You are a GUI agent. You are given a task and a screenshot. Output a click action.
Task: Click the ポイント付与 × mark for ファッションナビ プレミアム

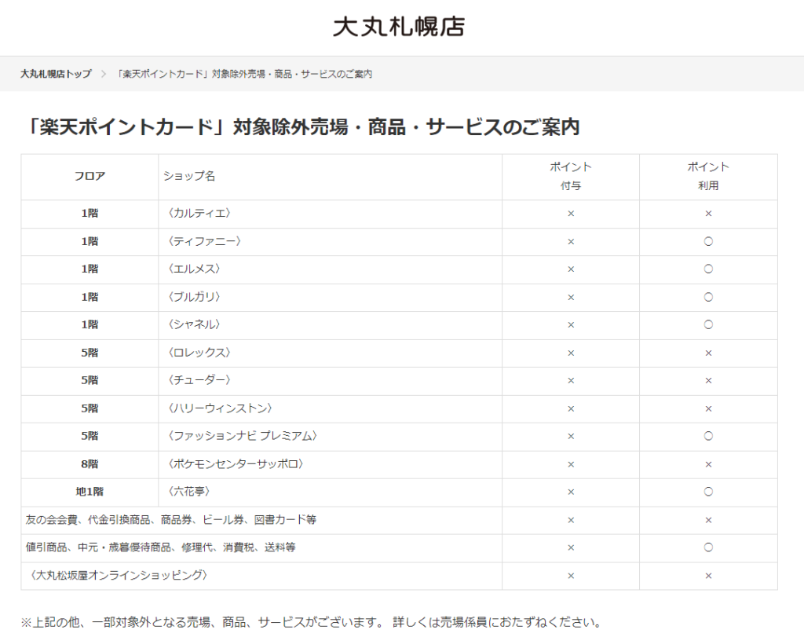point(571,437)
